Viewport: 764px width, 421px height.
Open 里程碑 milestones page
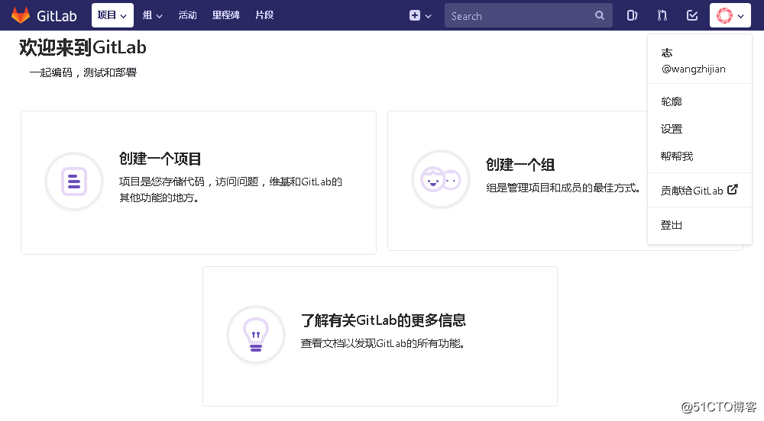[226, 15]
